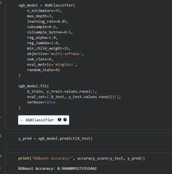Open the XGBClassifier info 'i' icon
The image size is (172, 174).
click(60, 120)
